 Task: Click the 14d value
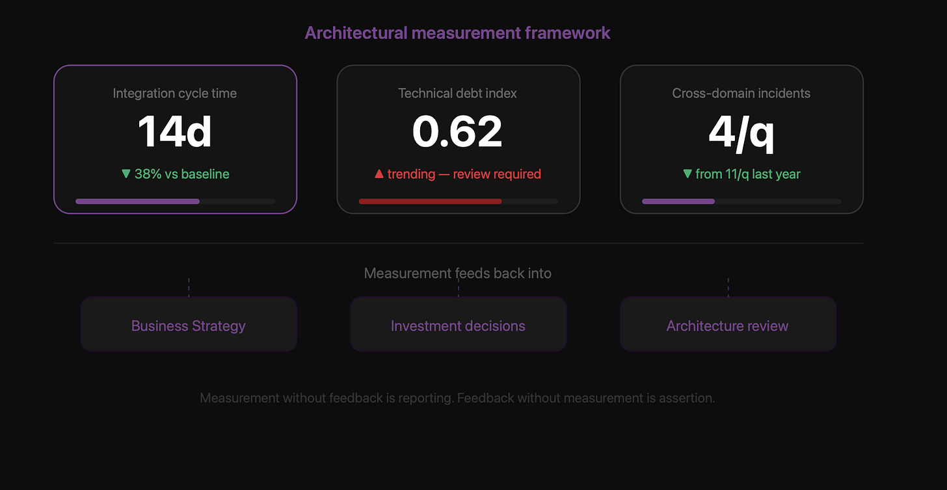tap(175, 132)
